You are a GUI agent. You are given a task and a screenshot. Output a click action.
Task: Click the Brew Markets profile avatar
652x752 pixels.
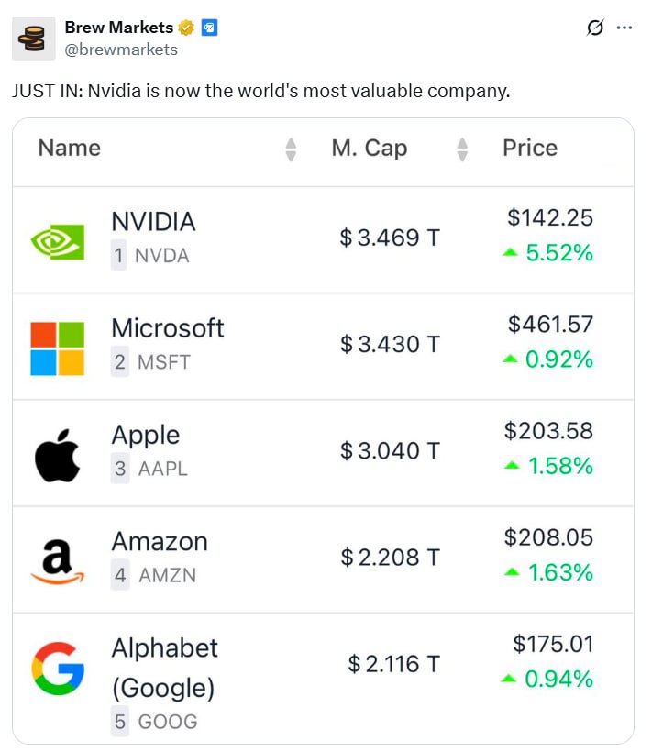click(x=34, y=39)
